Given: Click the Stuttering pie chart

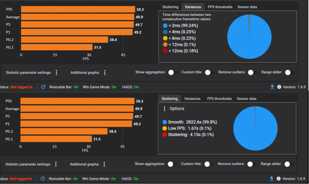Looking at the screenshot, I should pos(255,128).
